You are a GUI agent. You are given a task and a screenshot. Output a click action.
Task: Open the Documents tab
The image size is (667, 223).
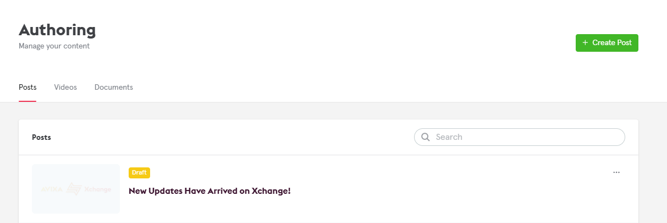[x=114, y=87]
